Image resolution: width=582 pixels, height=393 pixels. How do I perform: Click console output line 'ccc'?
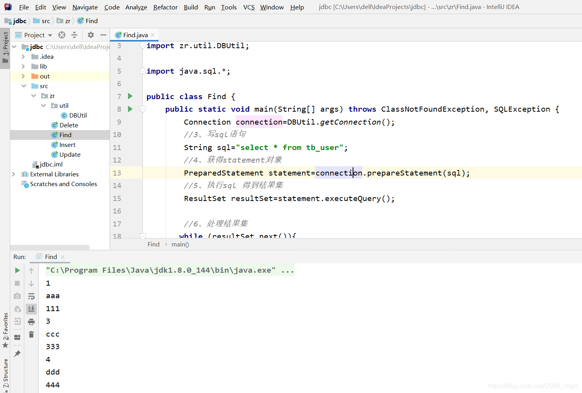(x=53, y=334)
